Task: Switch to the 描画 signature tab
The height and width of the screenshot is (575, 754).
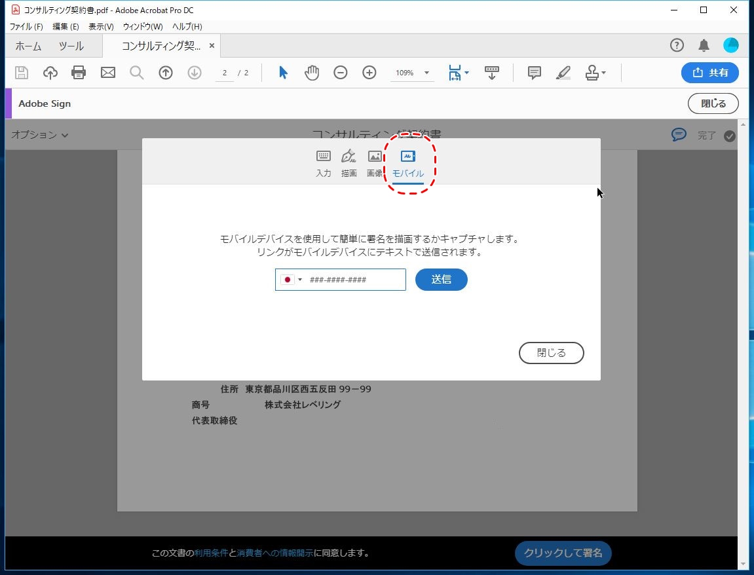Action: [x=349, y=164]
